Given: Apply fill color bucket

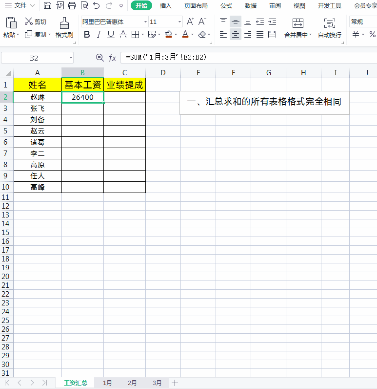Looking at the screenshot, I should 169,34.
